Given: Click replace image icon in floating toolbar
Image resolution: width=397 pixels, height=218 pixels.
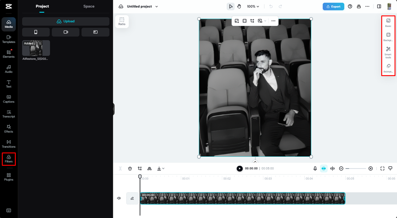Looking at the screenshot, I should pos(237,21).
